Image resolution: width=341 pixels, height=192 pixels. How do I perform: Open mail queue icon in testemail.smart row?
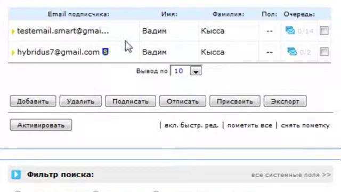pyautogui.click(x=290, y=30)
